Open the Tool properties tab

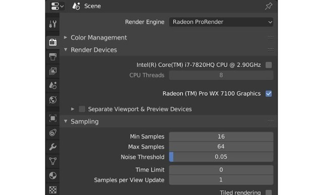[52, 24]
